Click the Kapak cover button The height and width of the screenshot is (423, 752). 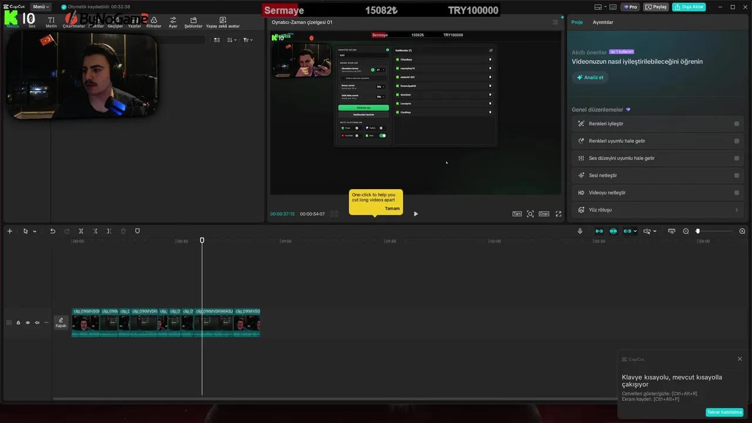[61, 323]
